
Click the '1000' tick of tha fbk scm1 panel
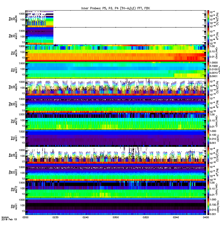22,63
